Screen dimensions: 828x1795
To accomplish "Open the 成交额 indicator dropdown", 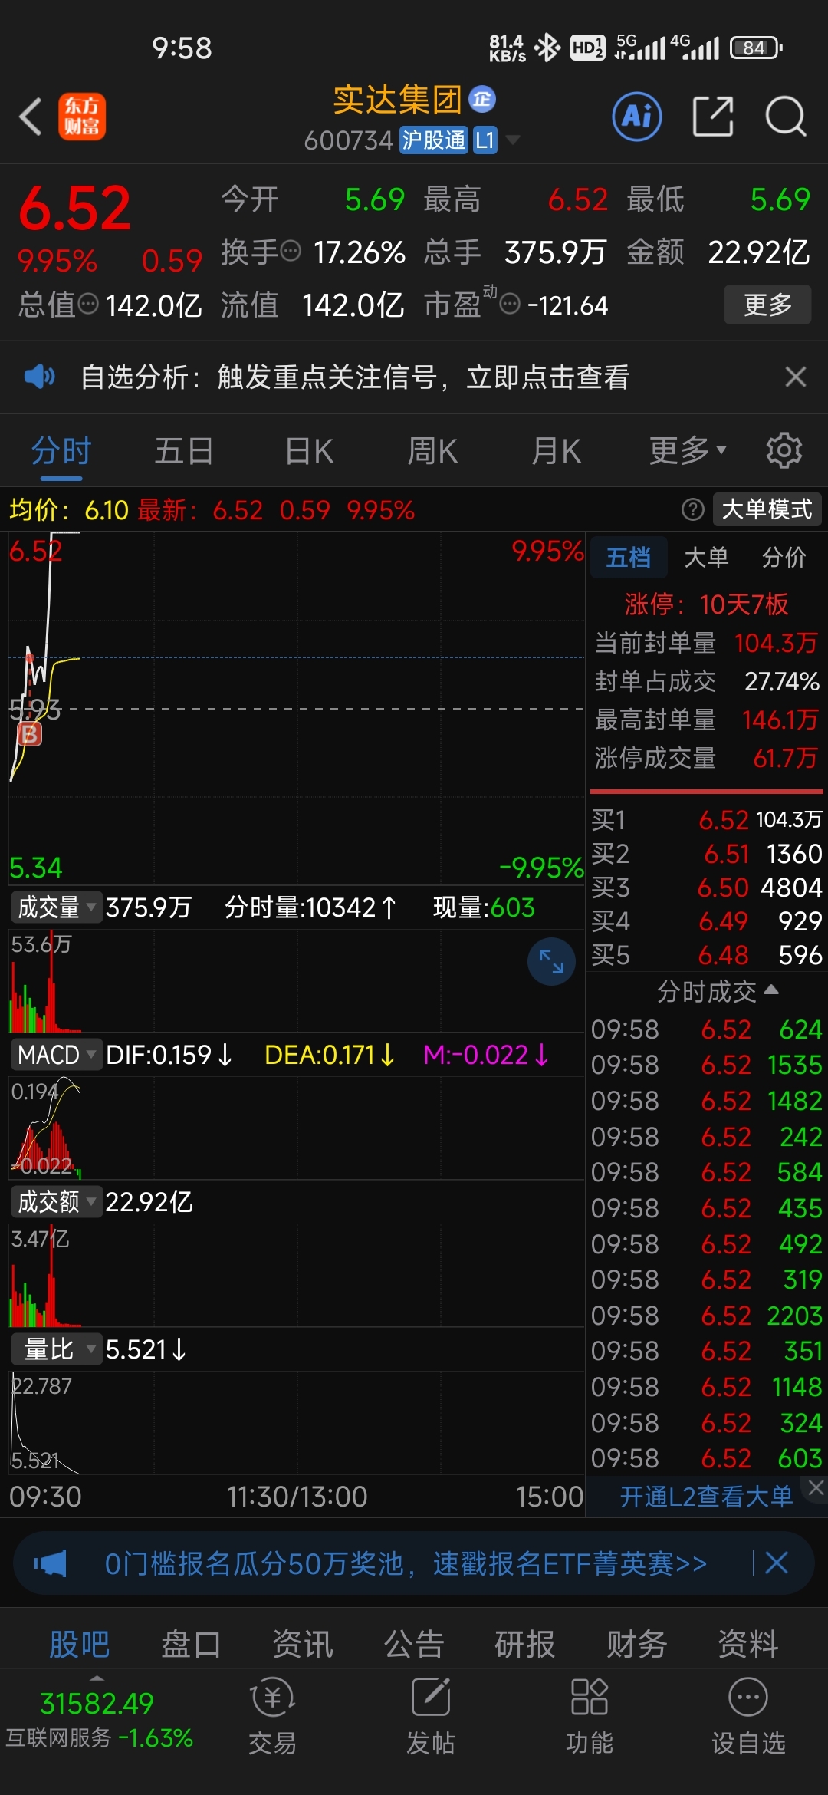I will 55,1201.
